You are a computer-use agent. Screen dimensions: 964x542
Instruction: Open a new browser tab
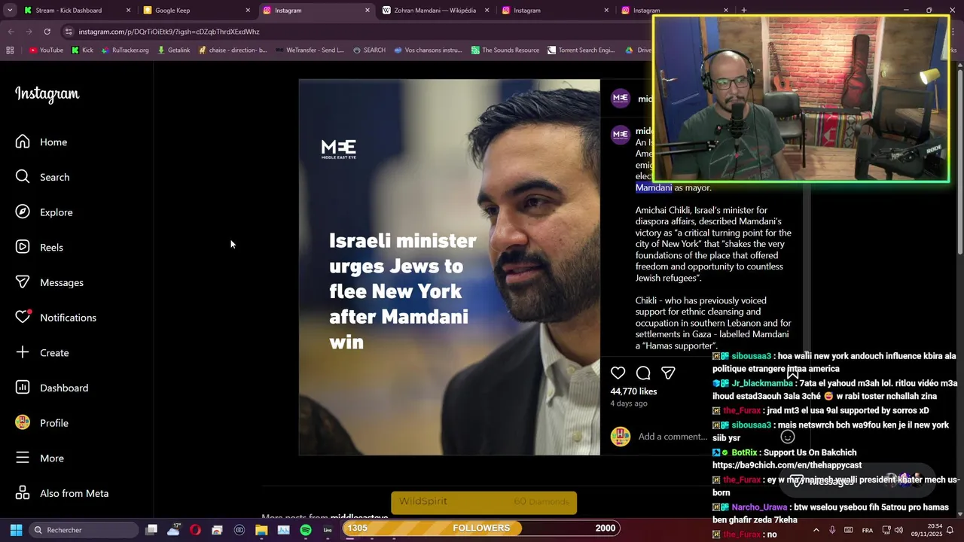743,11
